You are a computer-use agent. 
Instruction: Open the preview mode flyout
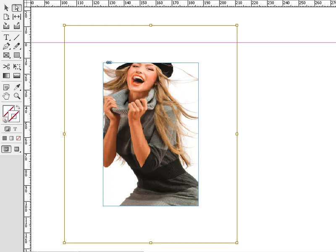(x=19, y=152)
